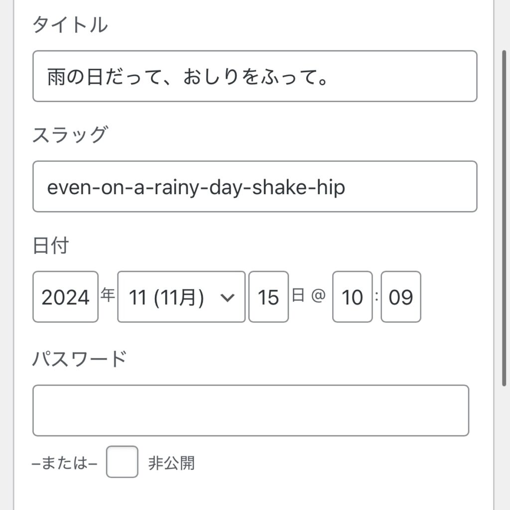Click the minute field showing 09
The image size is (510, 510).
401,297
